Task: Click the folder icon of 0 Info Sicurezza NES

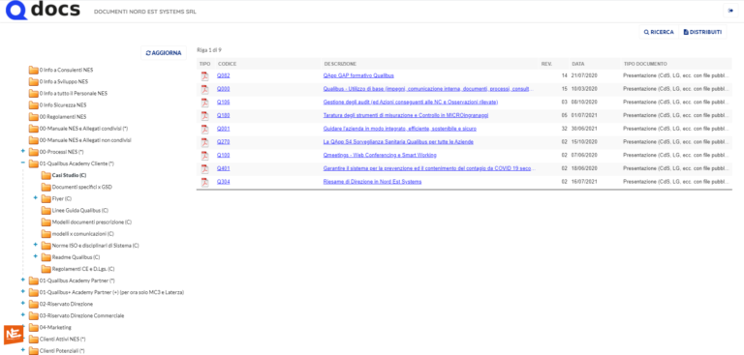Action: coord(33,105)
